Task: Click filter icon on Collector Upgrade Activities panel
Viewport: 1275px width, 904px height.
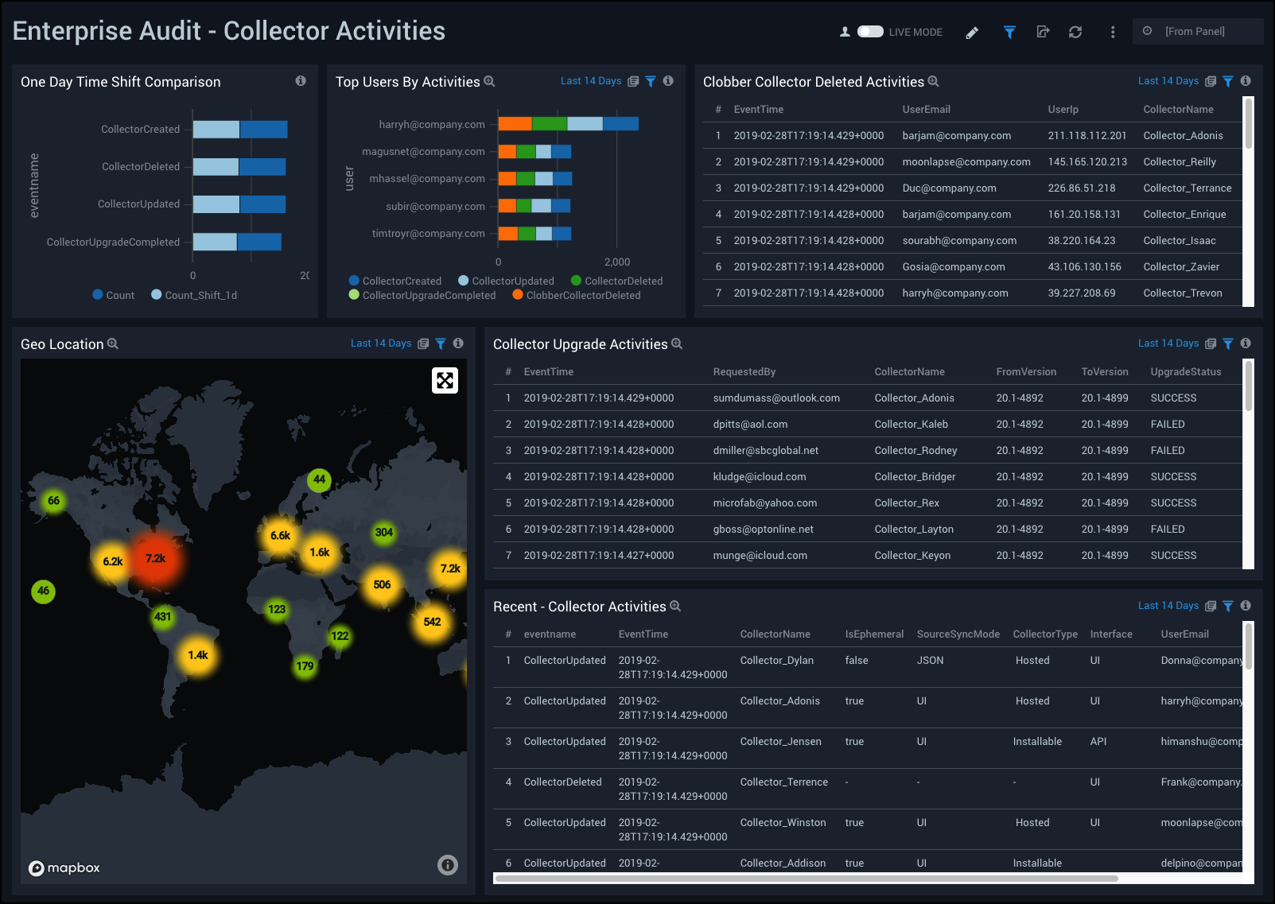Action: pyautogui.click(x=1228, y=343)
